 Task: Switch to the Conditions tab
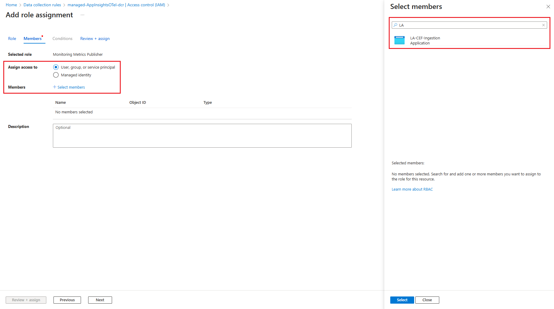tap(62, 38)
